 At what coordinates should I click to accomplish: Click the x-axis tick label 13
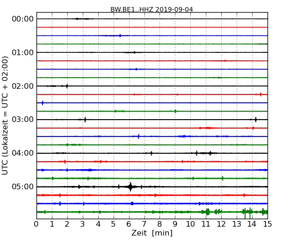(237, 224)
